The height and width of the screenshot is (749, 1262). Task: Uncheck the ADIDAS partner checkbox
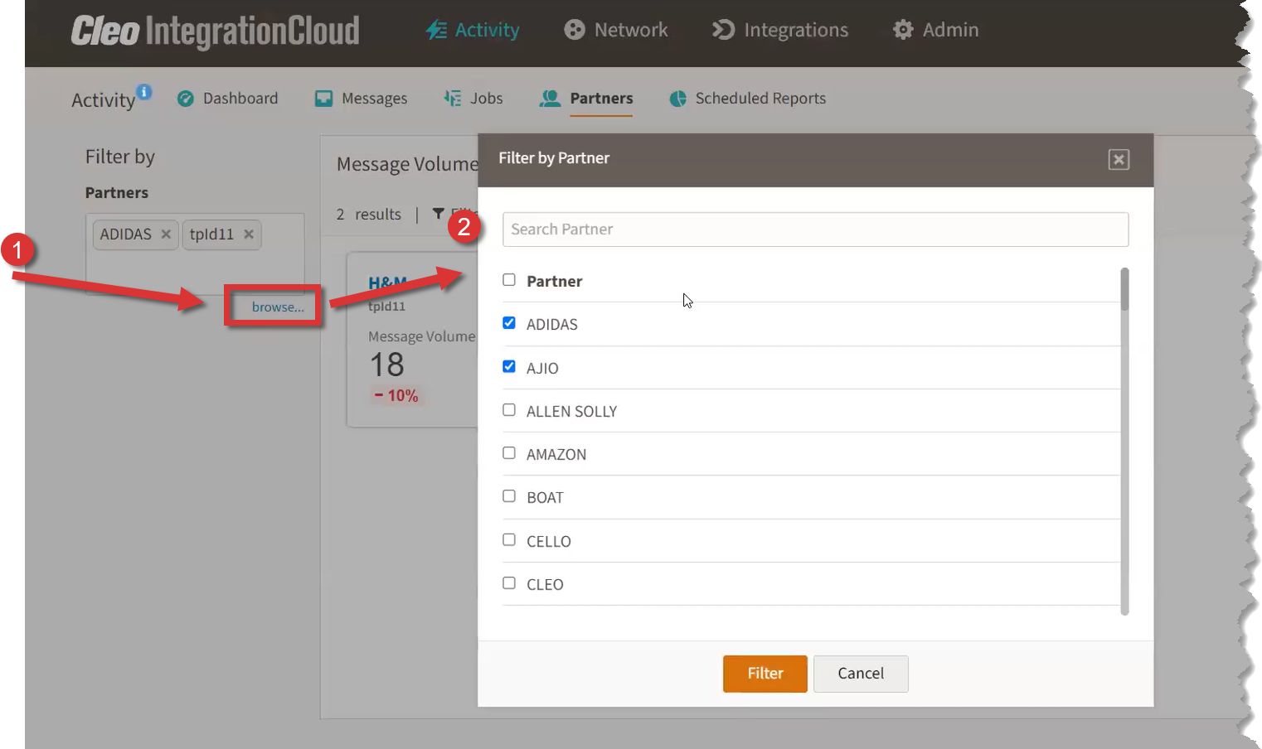click(x=509, y=323)
